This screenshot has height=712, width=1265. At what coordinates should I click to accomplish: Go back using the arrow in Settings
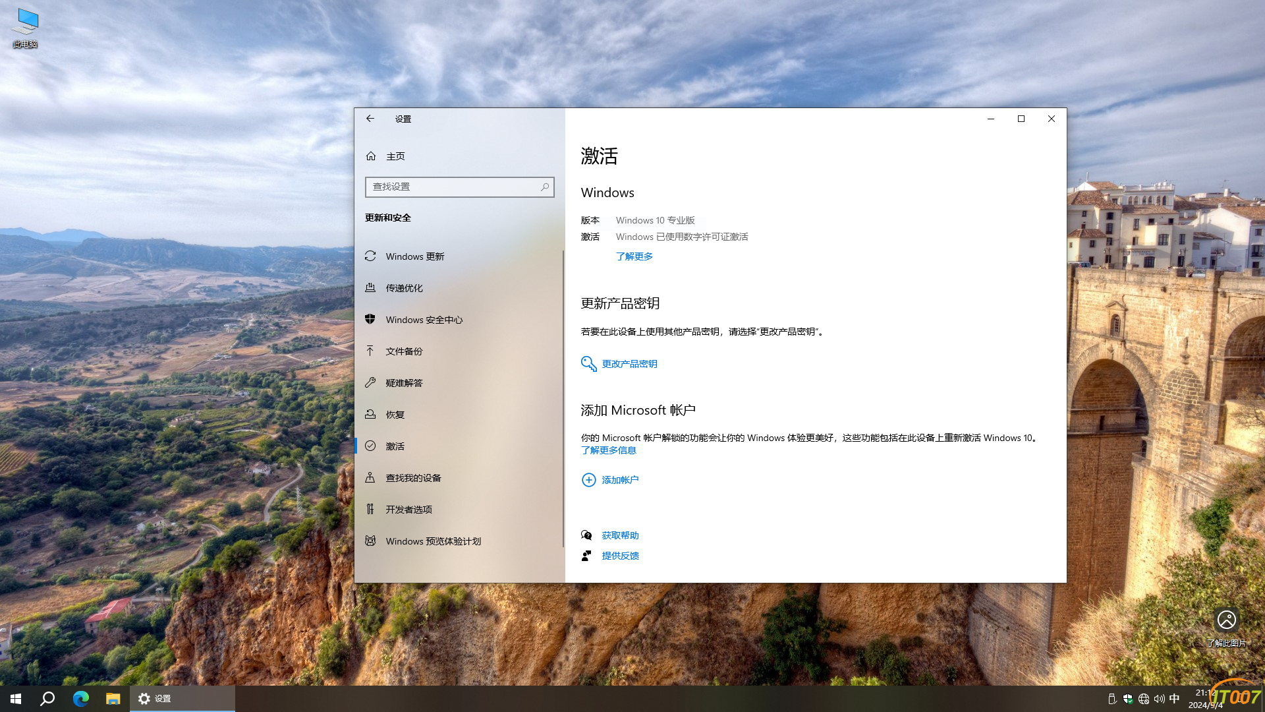click(x=370, y=119)
